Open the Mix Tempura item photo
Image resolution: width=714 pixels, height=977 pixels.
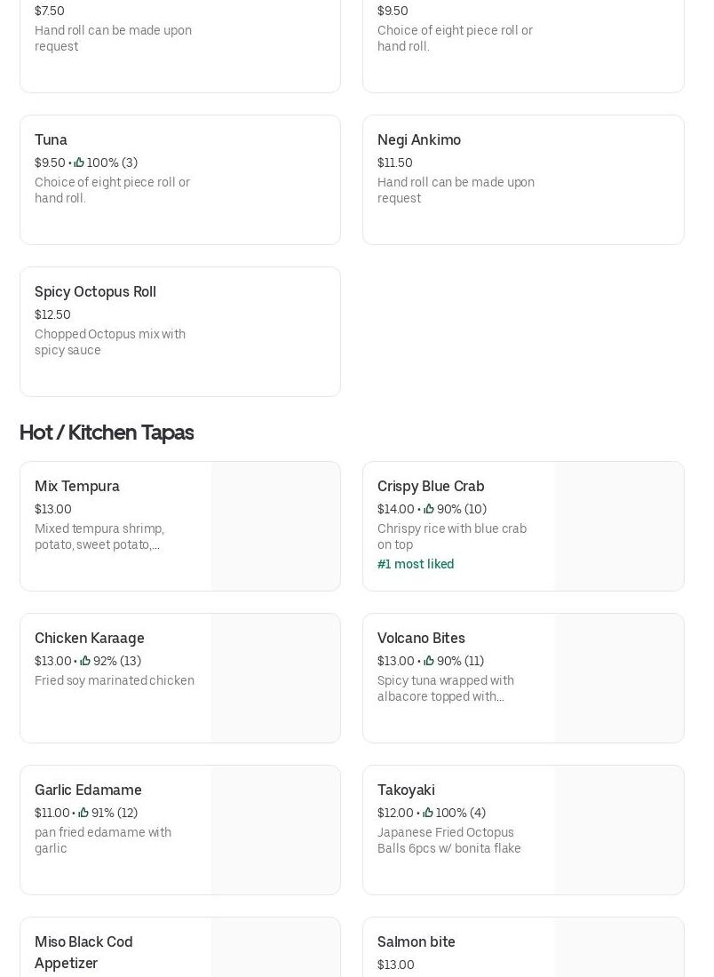tap(275, 526)
